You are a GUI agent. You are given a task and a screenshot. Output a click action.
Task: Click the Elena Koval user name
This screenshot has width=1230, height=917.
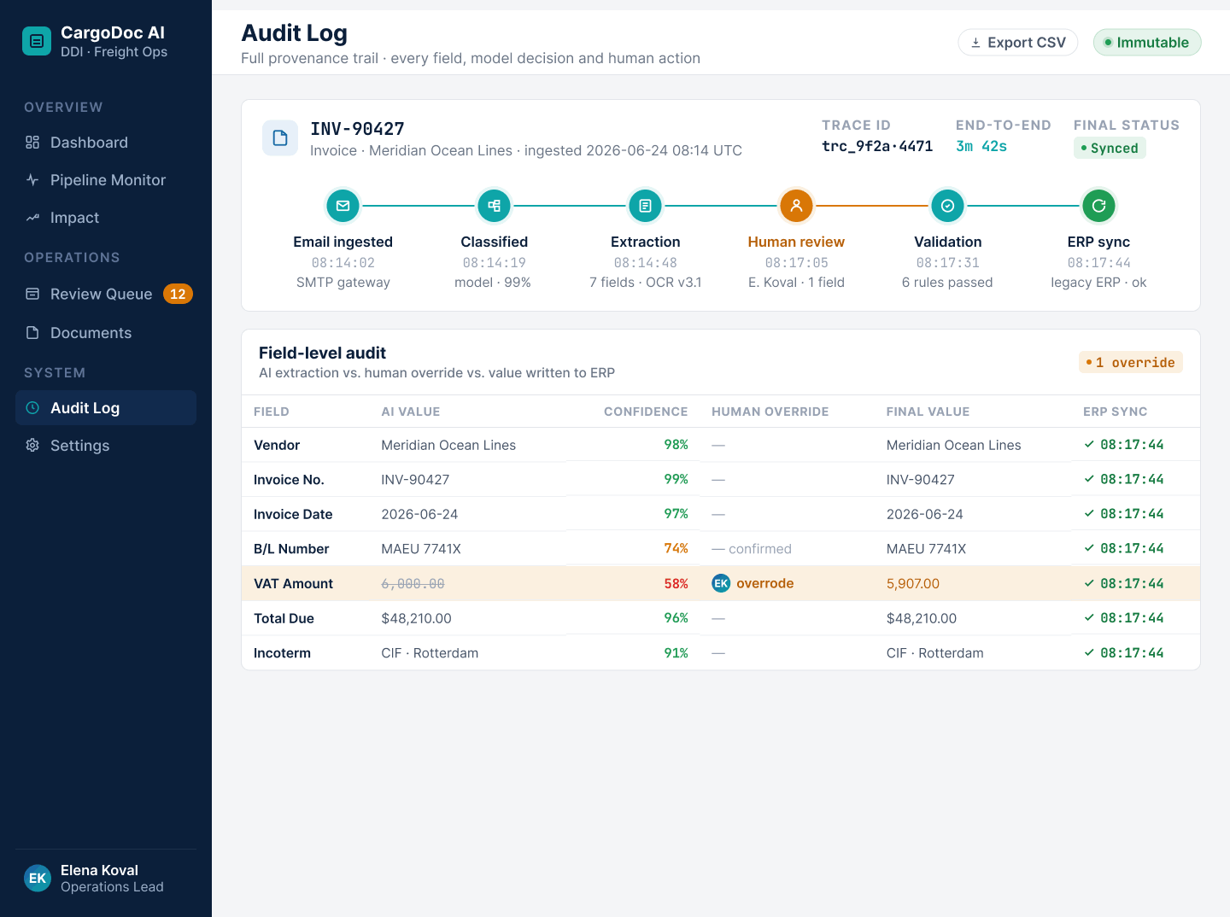pyautogui.click(x=99, y=870)
